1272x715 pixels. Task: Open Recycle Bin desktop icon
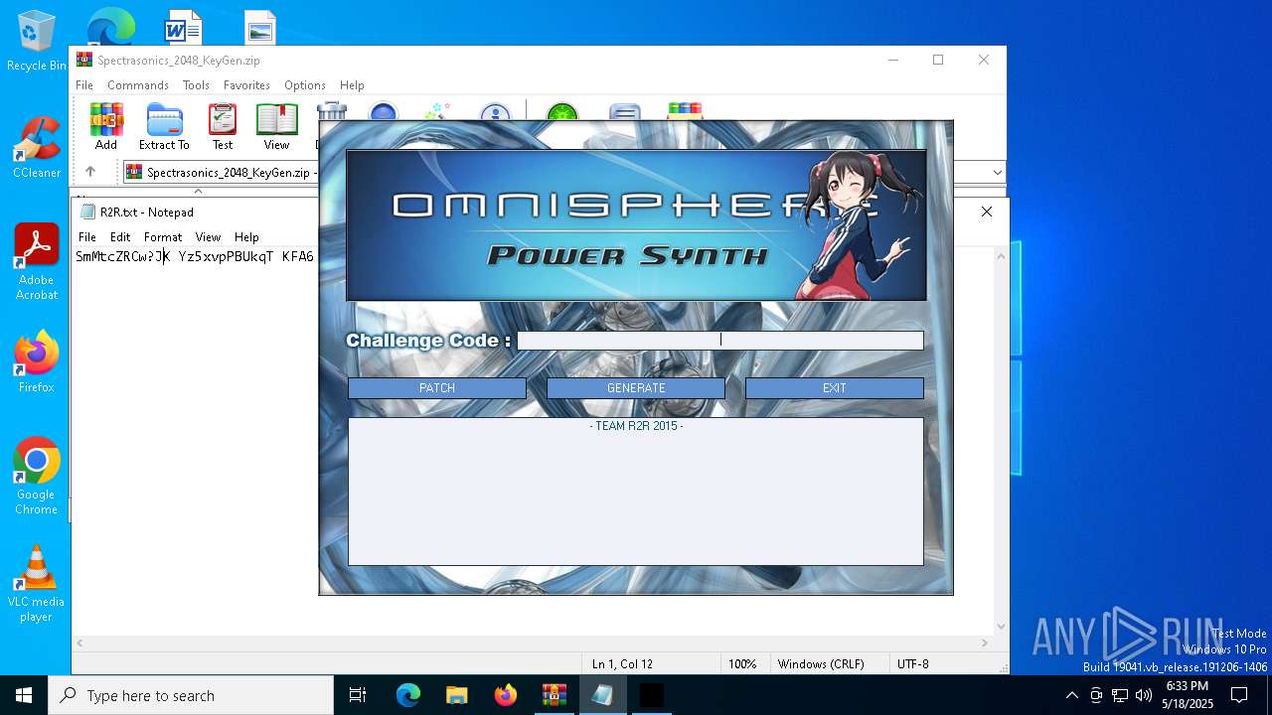click(37, 42)
